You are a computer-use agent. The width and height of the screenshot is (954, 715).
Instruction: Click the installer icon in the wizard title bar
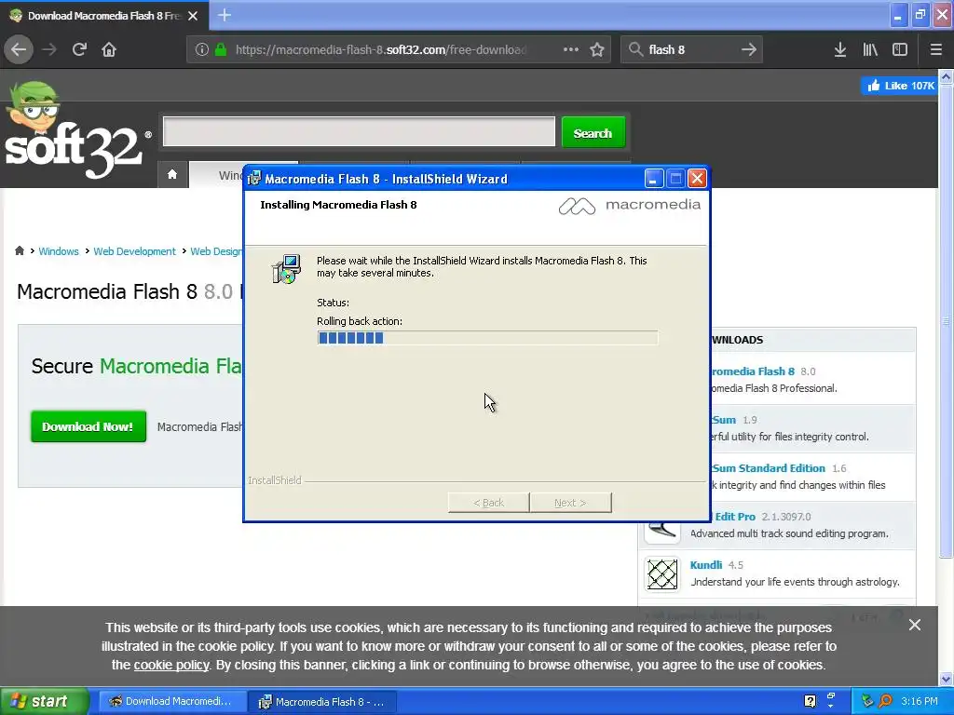[x=254, y=179]
